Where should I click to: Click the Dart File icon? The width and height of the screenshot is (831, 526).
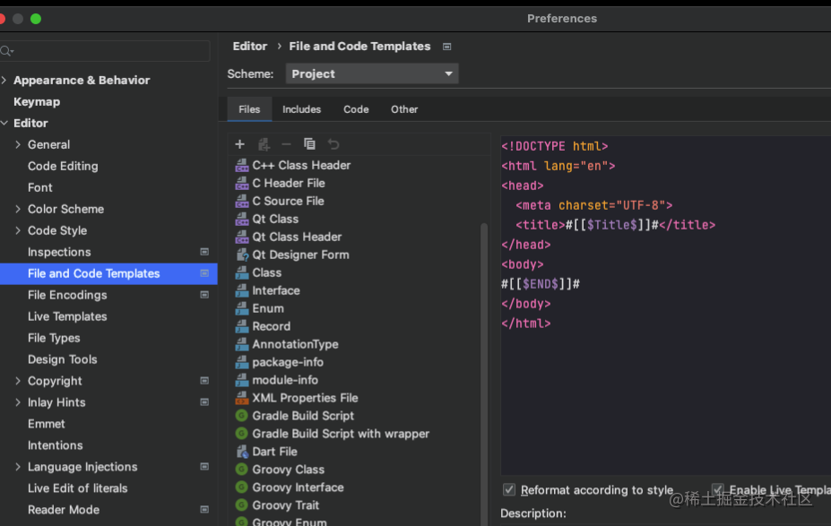242,452
